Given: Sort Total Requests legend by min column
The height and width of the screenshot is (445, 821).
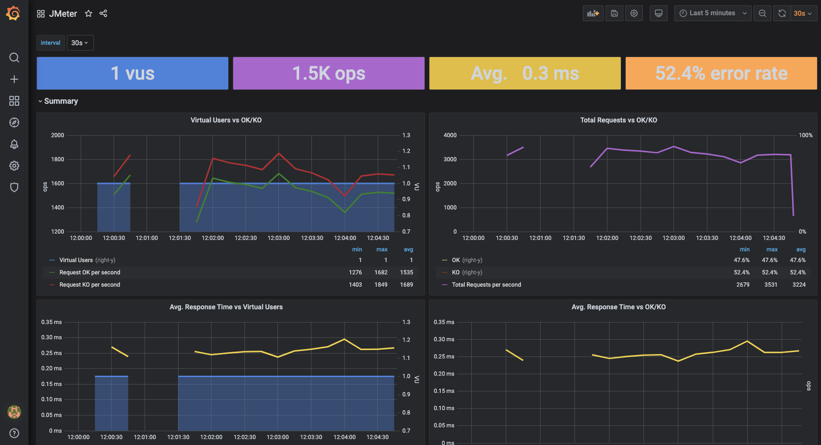Looking at the screenshot, I should 745,249.
